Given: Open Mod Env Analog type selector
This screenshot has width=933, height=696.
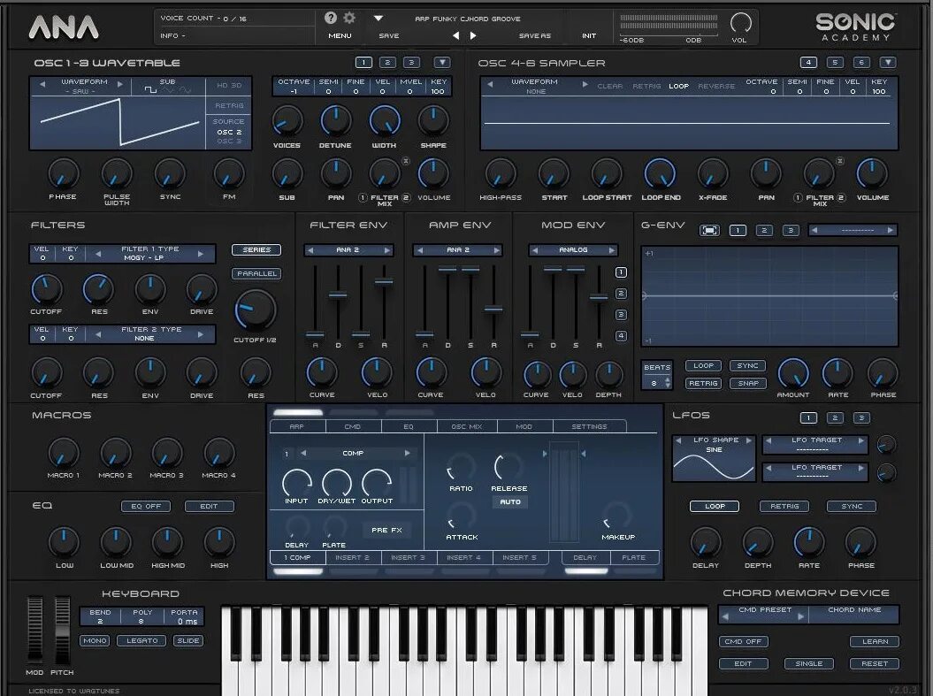Looking at the screenshot, I should (573, 250).
